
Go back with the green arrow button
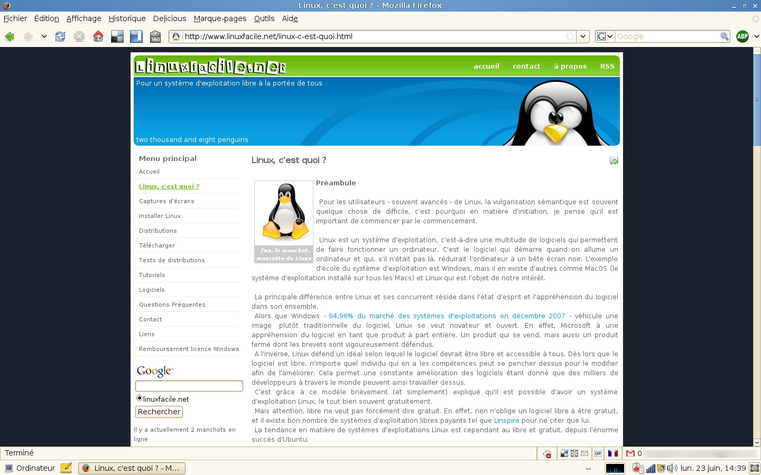point(9,36)
